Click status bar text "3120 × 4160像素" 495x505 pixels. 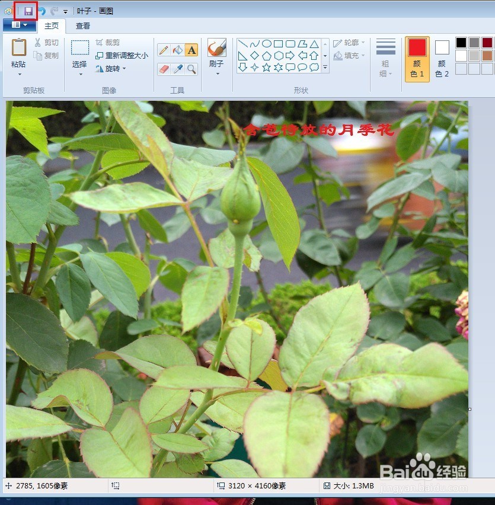click(x=257, y=486)
